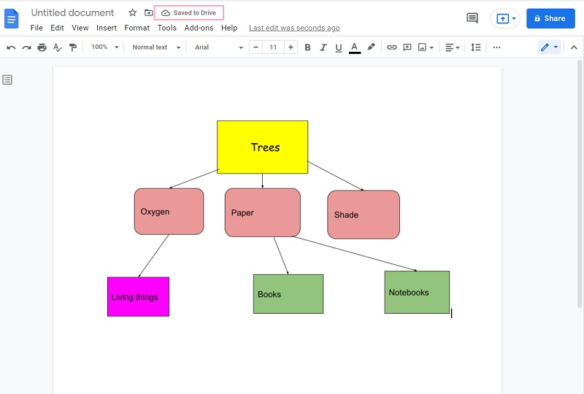Open the Format menu
584x394 pixels.
137,28
